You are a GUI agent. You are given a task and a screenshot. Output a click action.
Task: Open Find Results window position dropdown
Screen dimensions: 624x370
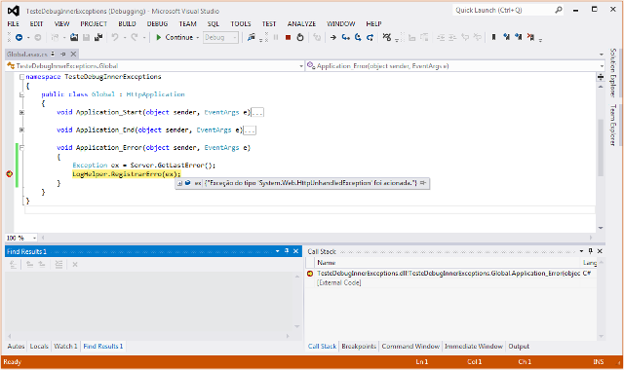tap(277, 251)
